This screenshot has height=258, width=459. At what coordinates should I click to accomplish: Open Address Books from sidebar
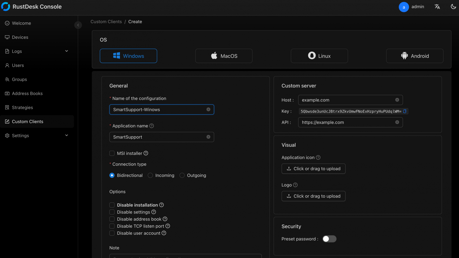coord(27,93)
